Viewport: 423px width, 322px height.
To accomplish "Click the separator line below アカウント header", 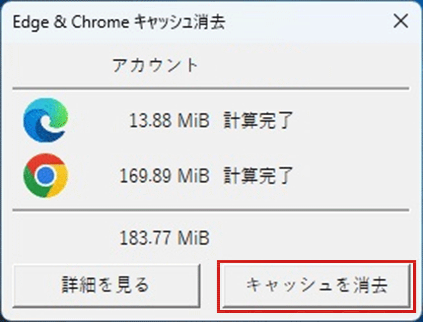I will pyautogui.click(x=211, y=89).
